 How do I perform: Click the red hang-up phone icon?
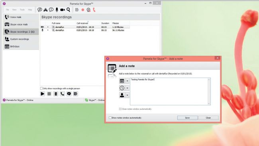click(x=94, y=10)
